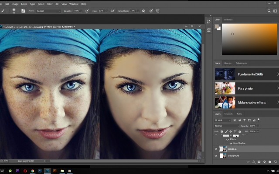Click the background color swatch

pyautogui.click(x=219, y=29)
